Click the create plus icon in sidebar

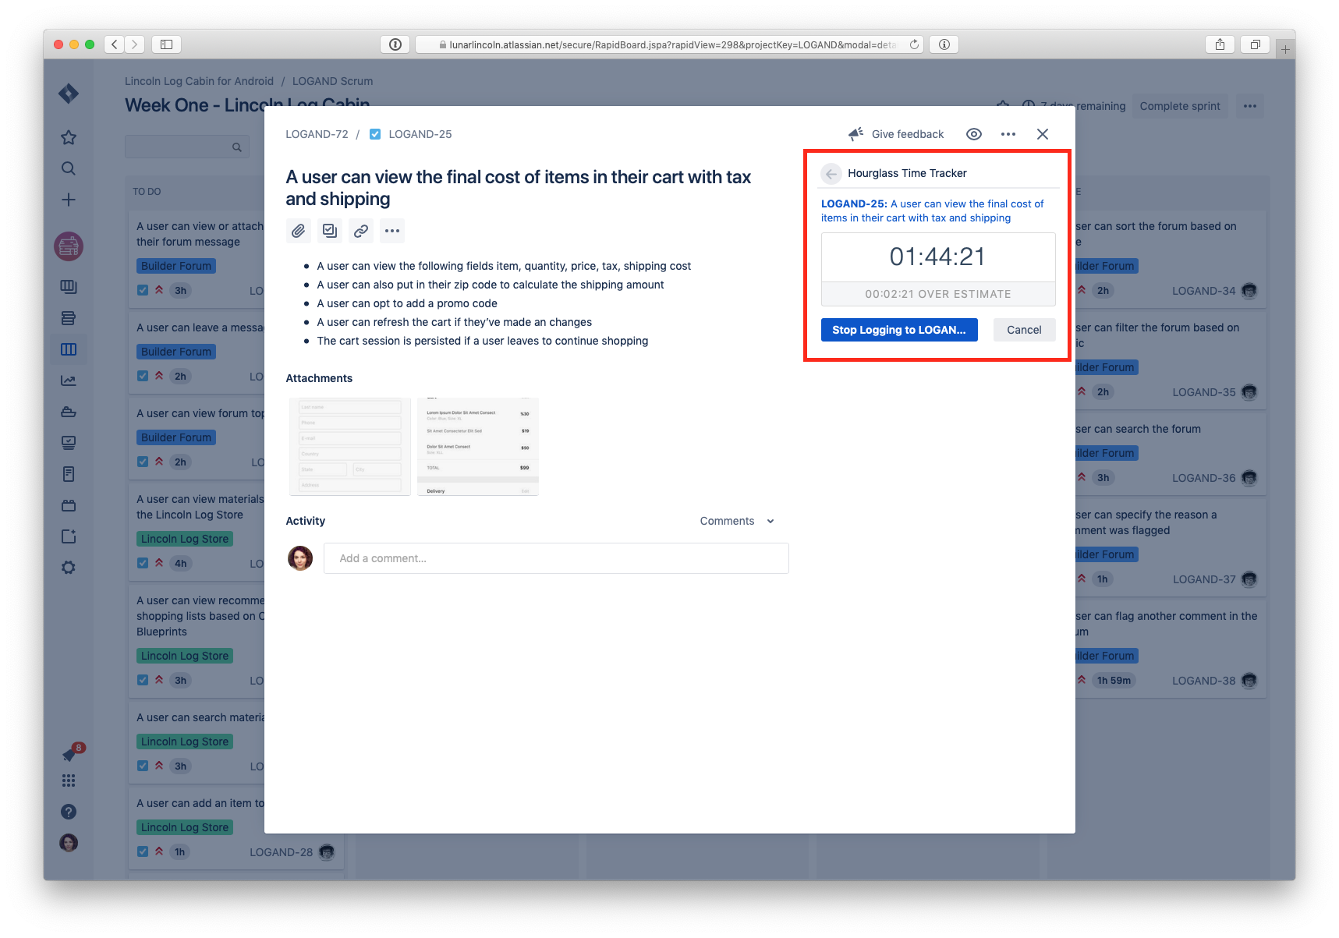(x=69, y=200)
